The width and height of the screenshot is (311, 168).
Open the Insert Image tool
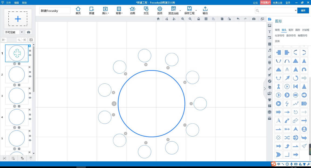(269, 25)
